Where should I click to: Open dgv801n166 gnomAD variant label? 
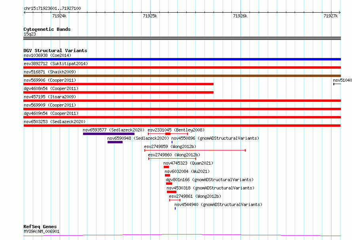point(210,180)
